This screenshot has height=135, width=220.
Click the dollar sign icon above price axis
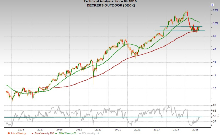212,5
